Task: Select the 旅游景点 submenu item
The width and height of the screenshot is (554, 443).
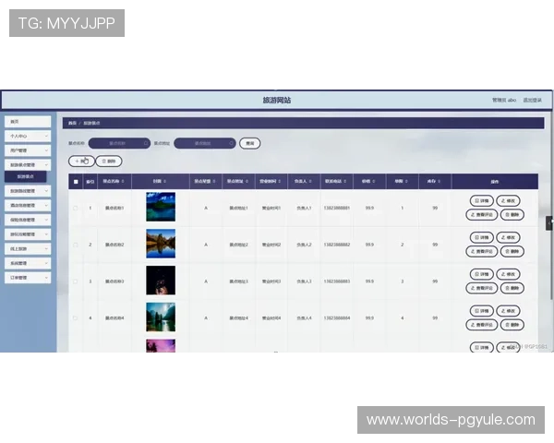Action: pos(26,176)
